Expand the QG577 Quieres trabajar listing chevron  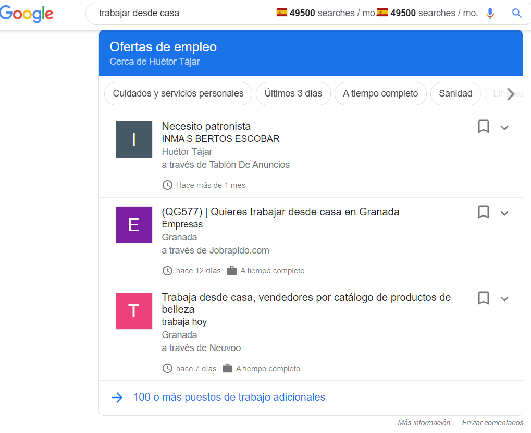(504, 213)
